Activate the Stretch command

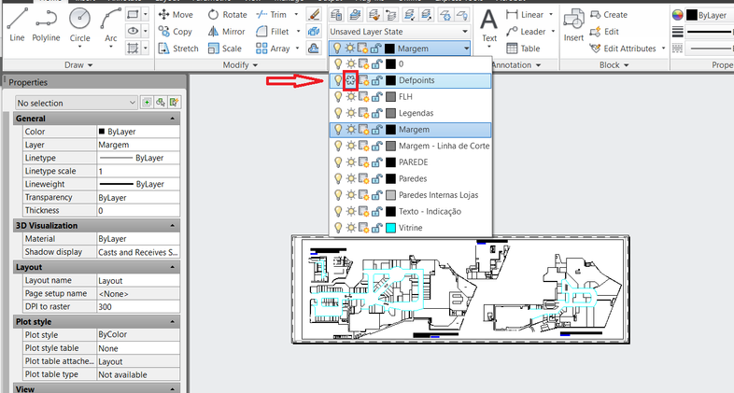coord(178,49)
